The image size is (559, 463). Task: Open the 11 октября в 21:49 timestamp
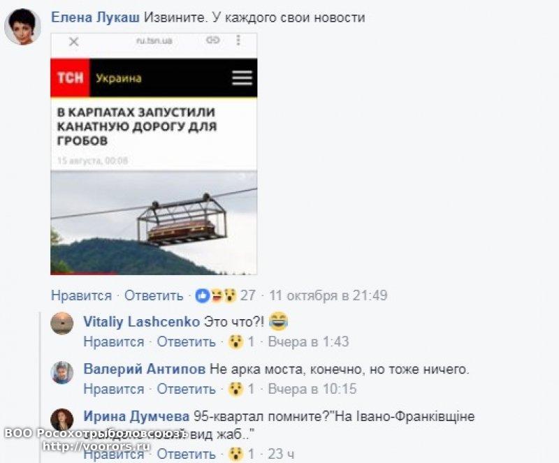coord(328,295)
